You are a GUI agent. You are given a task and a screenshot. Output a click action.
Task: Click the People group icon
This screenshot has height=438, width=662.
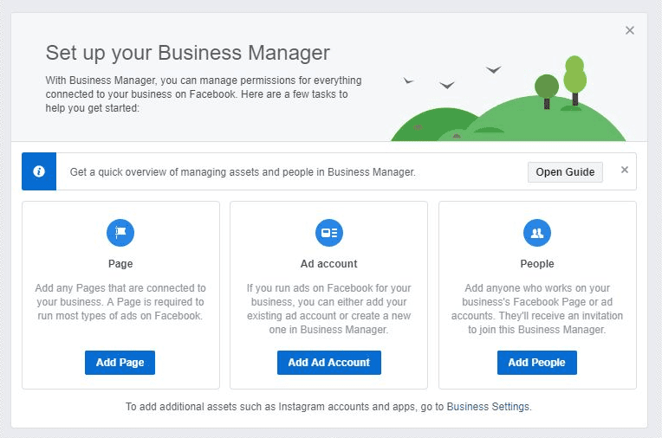[x=537, y=233]
